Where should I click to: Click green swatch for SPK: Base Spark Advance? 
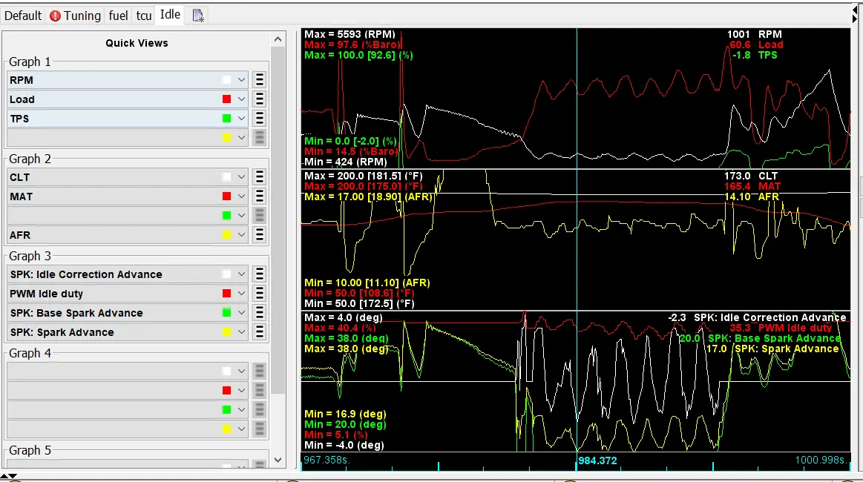coord(226,312)
